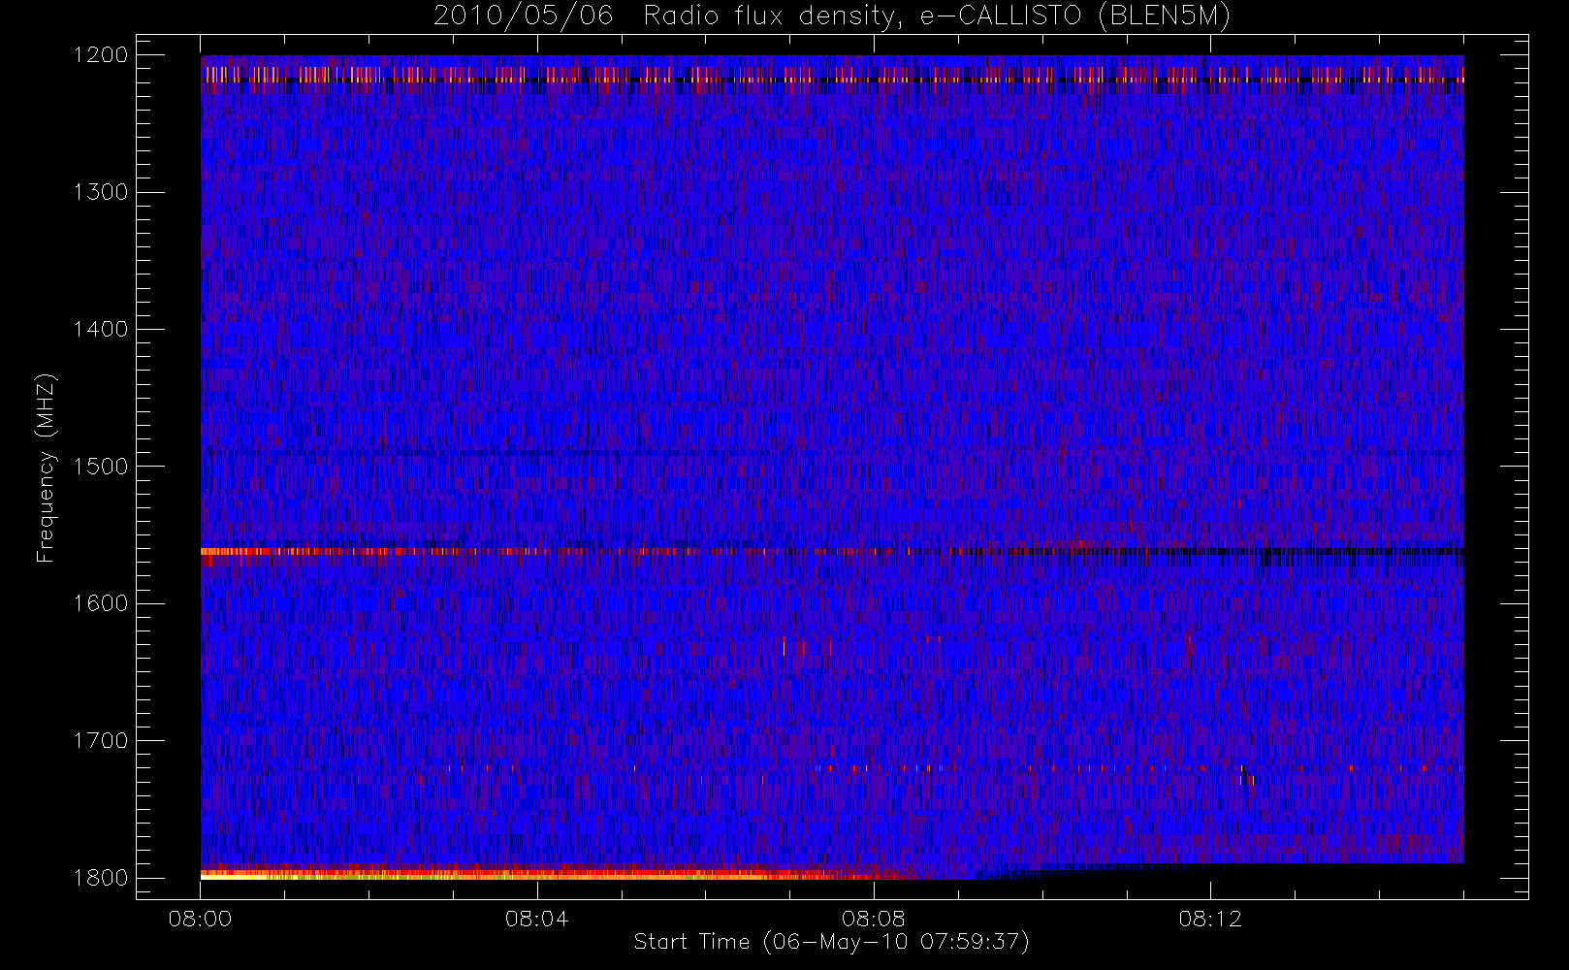This screenshot has width=1569, height=970.
Task: Click the bright interference line near 1560 MHz
Action: point(832,551)
